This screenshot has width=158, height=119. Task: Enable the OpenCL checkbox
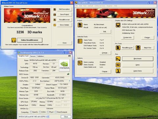pos(31,112)
